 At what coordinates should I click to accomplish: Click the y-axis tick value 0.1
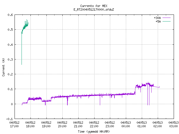[10, 89]
